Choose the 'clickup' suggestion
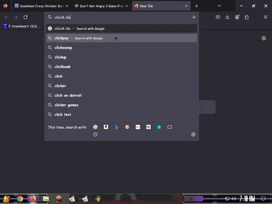The height and width of the screenshot is (204, 272). [121, 57]
